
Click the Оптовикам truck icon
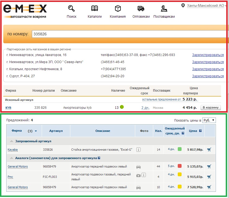tap(141, 8)
